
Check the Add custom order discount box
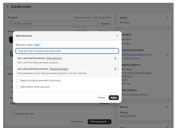pos(17,87)
